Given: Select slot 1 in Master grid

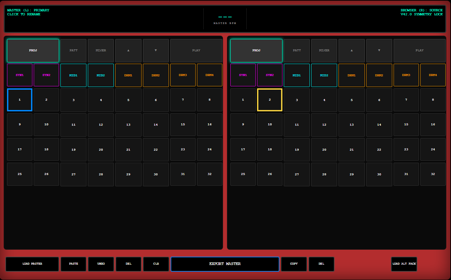Looking at the screenshot, I should point(20,100).
